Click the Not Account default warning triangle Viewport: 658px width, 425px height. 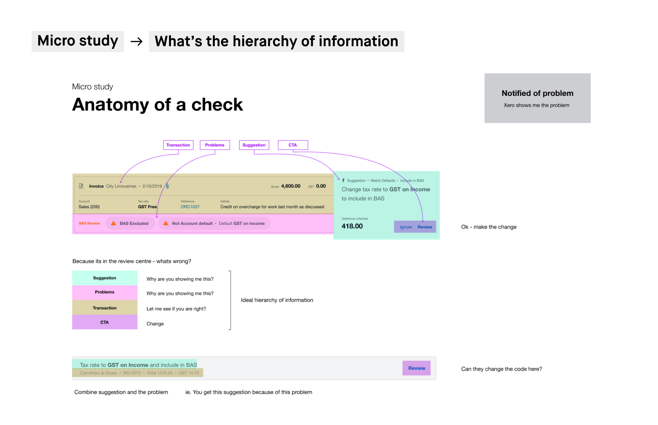click(x=165, y=223)
